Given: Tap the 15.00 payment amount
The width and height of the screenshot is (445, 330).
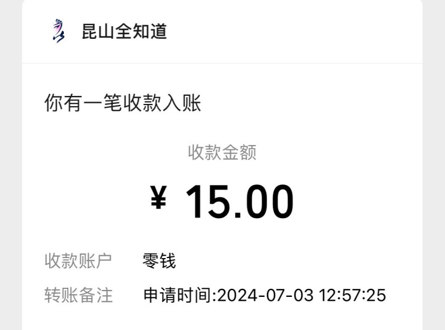Looking at the screenshot, I should (x=239, y=202).
